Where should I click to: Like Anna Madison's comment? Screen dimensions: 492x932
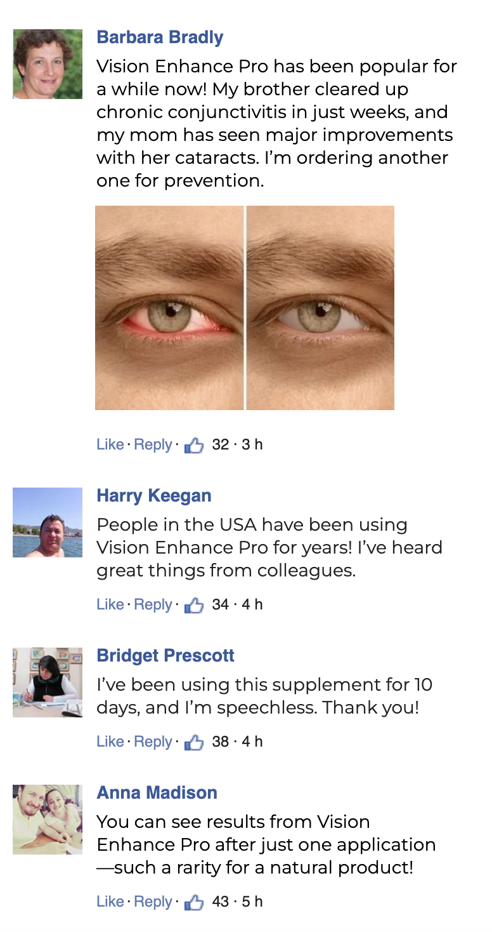pos(110,902)
